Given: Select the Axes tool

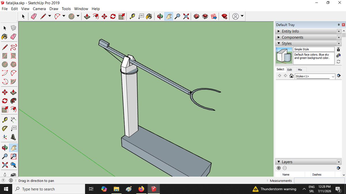Looking at the screenshot, I should point(5,137).
